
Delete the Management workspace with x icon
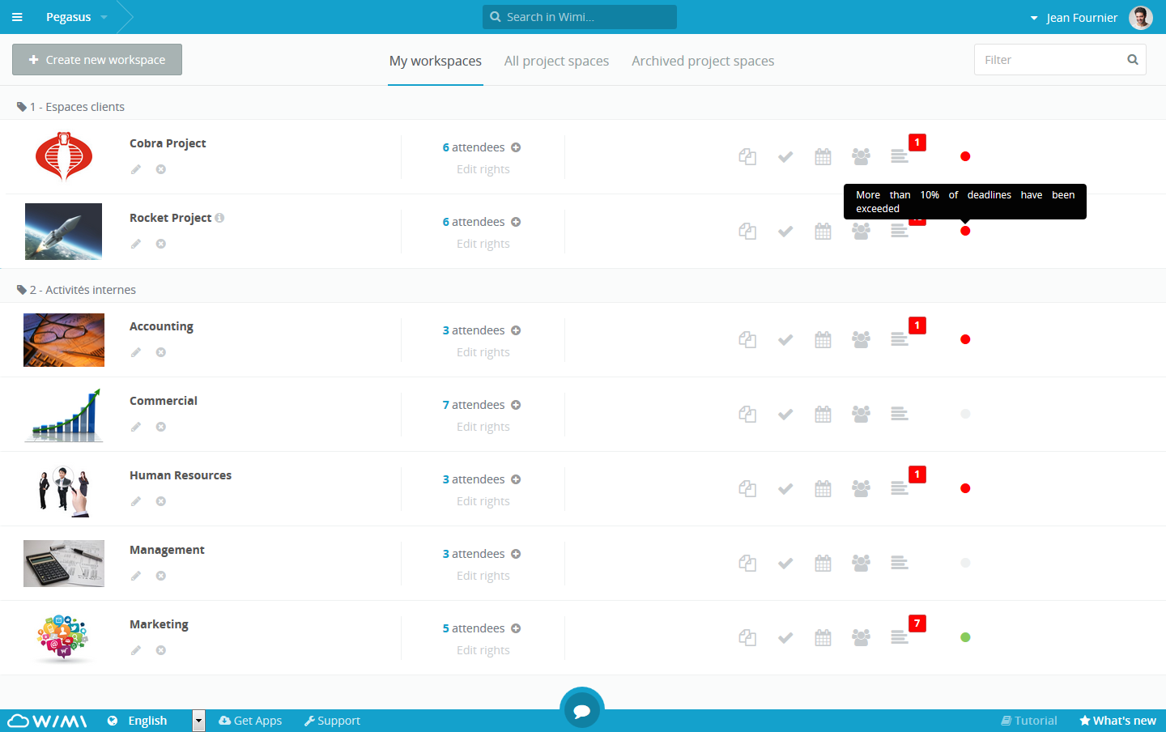(x=161, y=576)
